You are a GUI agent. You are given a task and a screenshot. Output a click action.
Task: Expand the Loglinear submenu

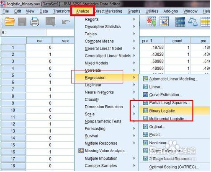pyautogui.click(x=107, y=85)
